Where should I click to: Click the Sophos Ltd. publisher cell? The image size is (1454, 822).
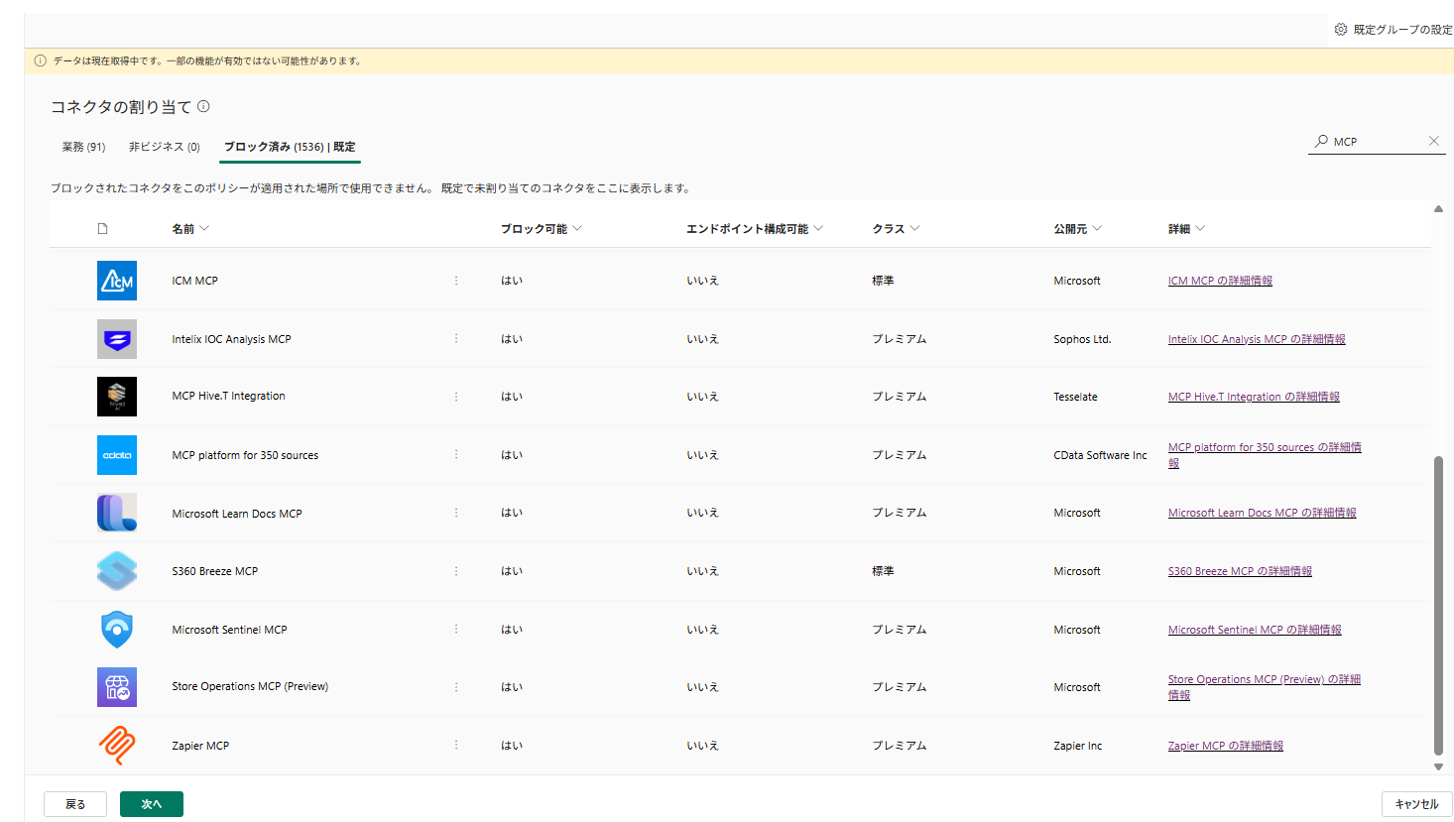coord(1082,339)
